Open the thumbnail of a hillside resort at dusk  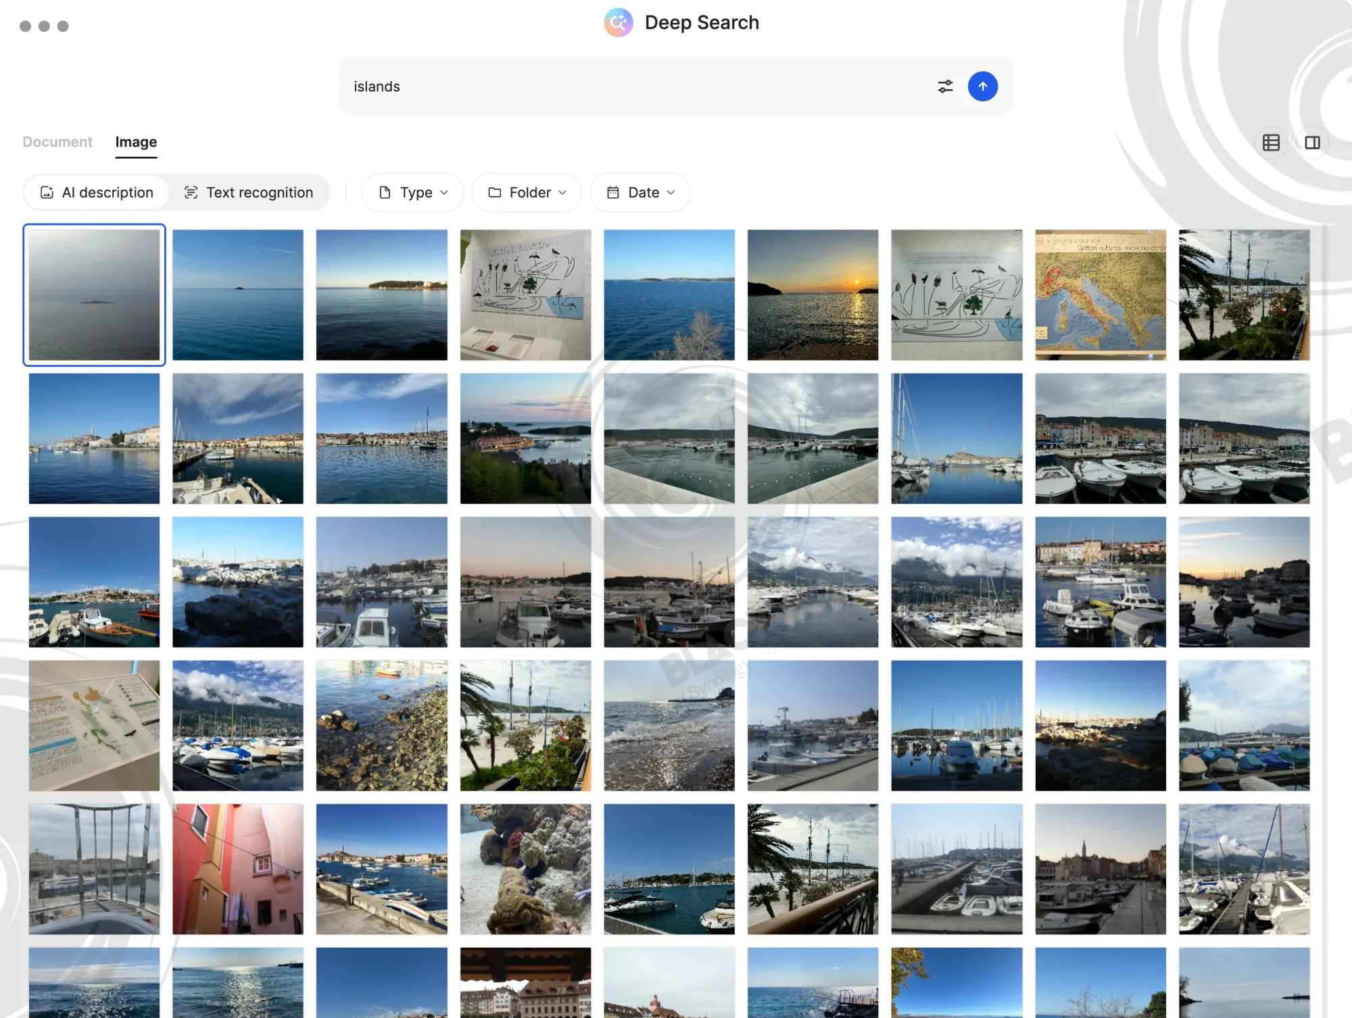click(x=525, y=438)
